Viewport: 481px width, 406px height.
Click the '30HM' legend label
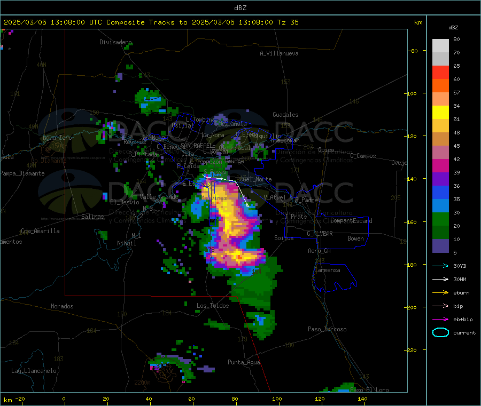point(460,279)
